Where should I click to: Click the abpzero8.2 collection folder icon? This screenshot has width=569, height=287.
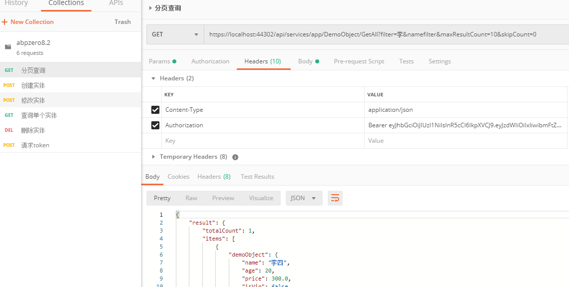[x=7, y=47]
